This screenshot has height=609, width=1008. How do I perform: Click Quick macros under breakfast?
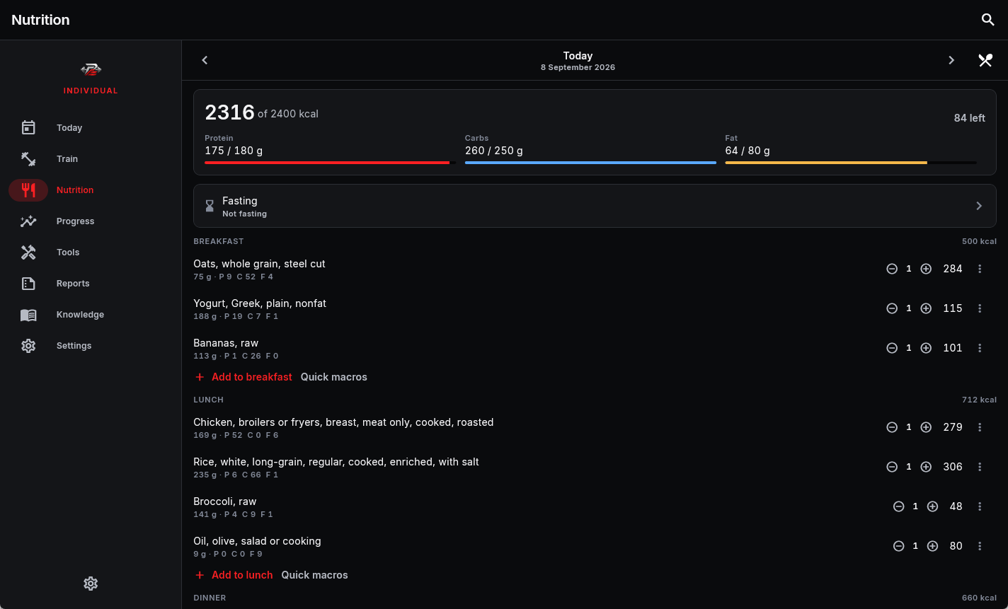(x=334, y=377)
